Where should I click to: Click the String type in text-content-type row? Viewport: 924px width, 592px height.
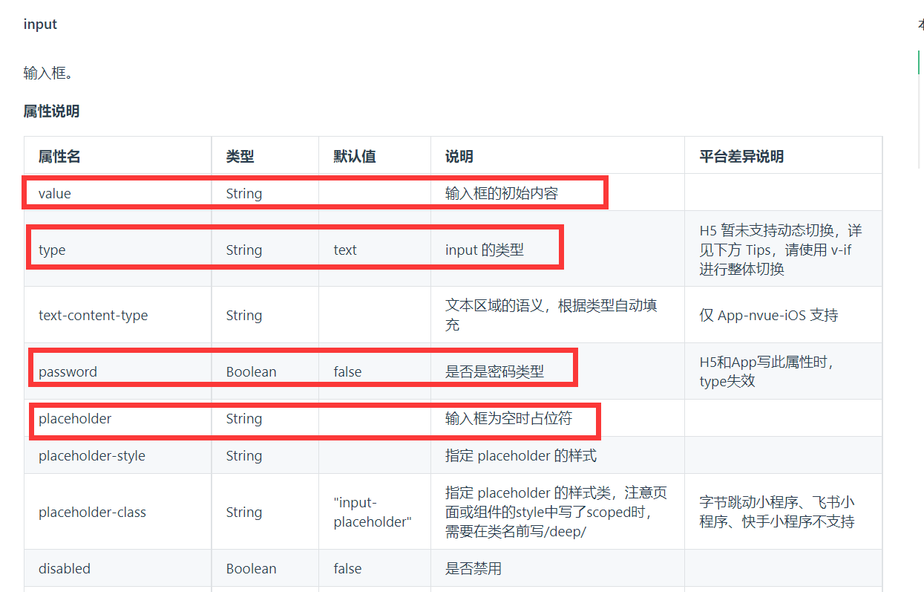pyautogui.click(x=244, y=315)
